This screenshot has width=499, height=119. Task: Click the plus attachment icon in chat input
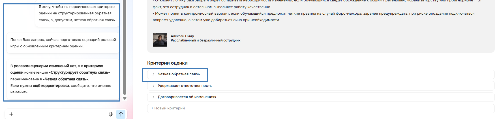pos(11,114)
